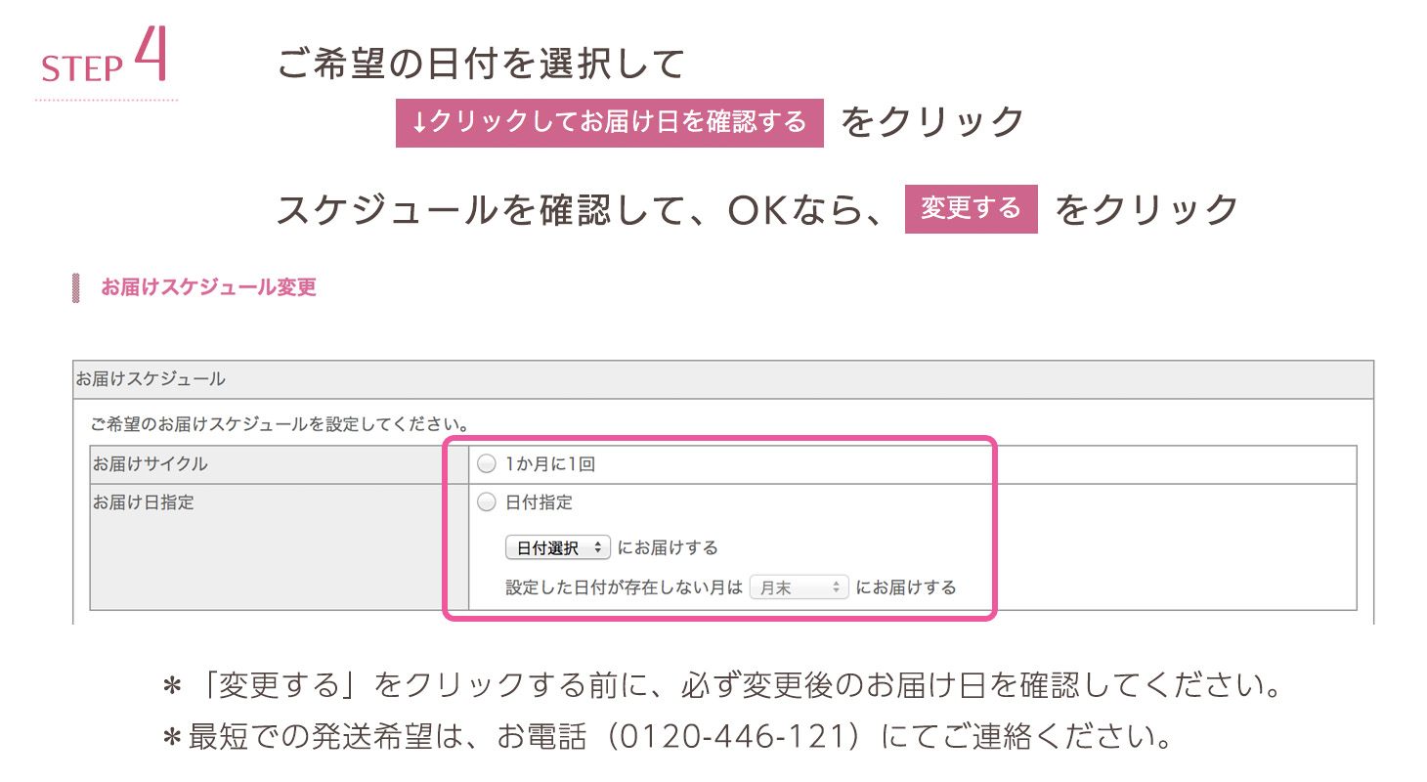Click the お届けスケジュール変更 section heading

(208, 288)
